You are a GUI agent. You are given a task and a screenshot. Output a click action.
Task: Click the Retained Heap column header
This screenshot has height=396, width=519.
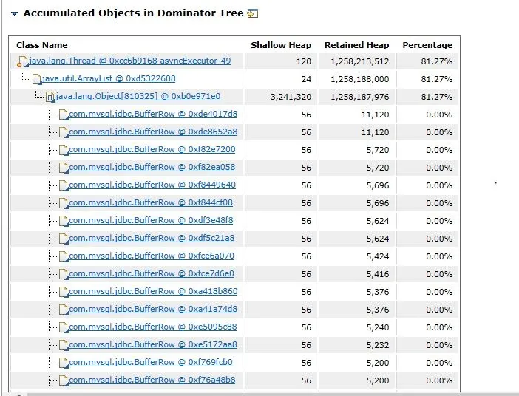coord(356,45)
